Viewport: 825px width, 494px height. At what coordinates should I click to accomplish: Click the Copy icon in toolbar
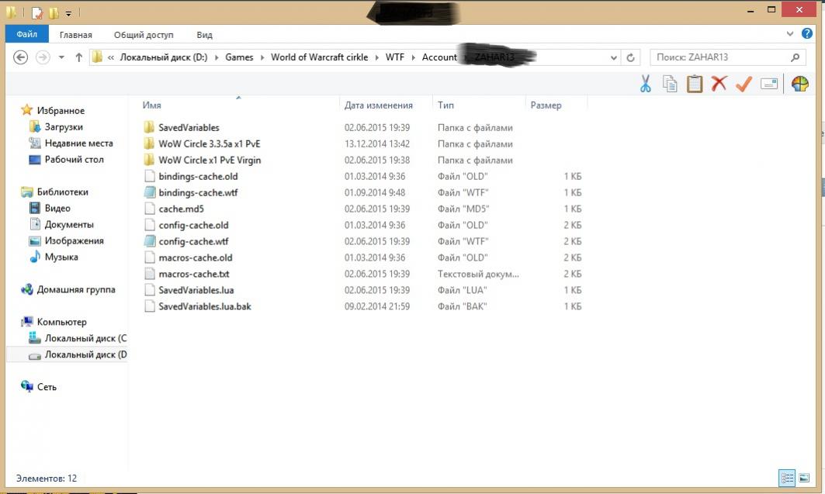point(670,84)
